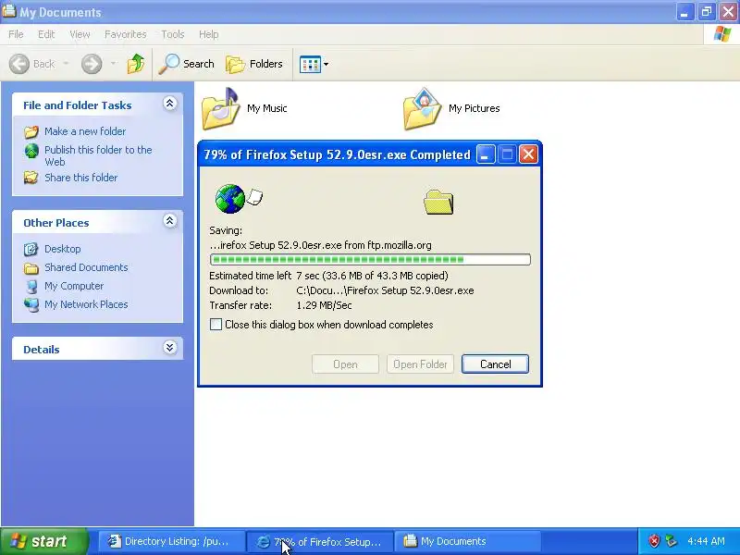Click 'Transfer rate: 1.29 MB/Sec' text
The width and height of the screenshot is (740, 555).
point(281,305)
